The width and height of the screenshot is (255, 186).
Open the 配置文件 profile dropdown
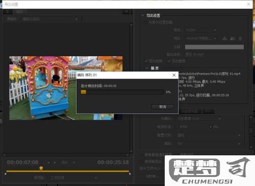(x=209, y=135)
